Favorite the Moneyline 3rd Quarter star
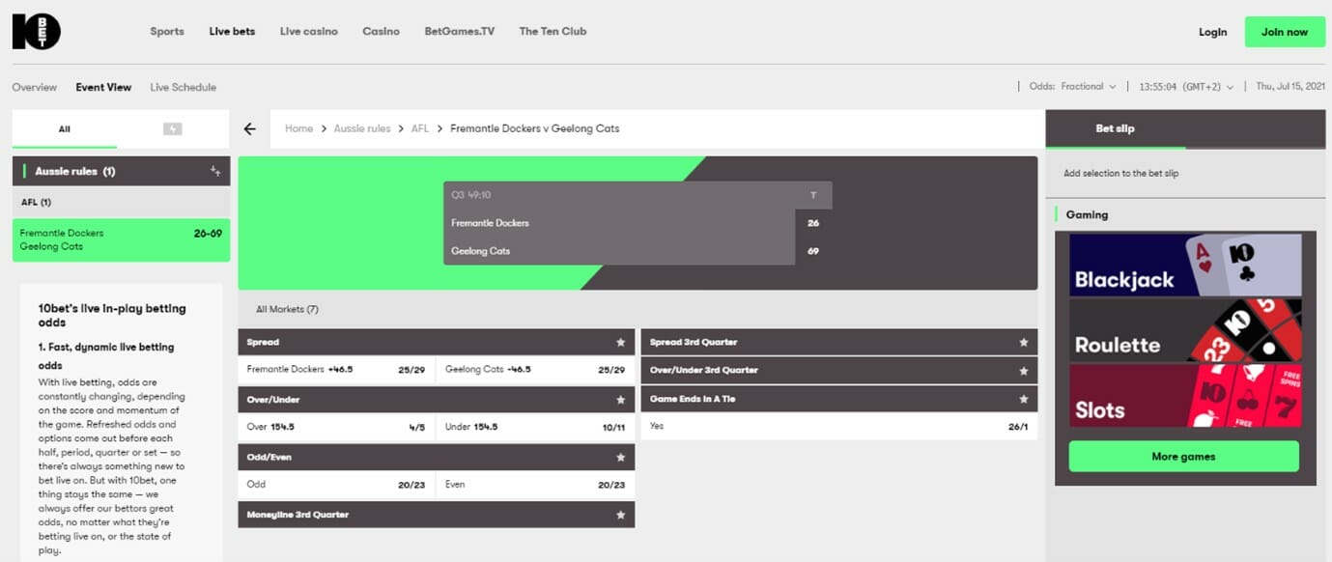1332x562 pixels. click(621, 515)
